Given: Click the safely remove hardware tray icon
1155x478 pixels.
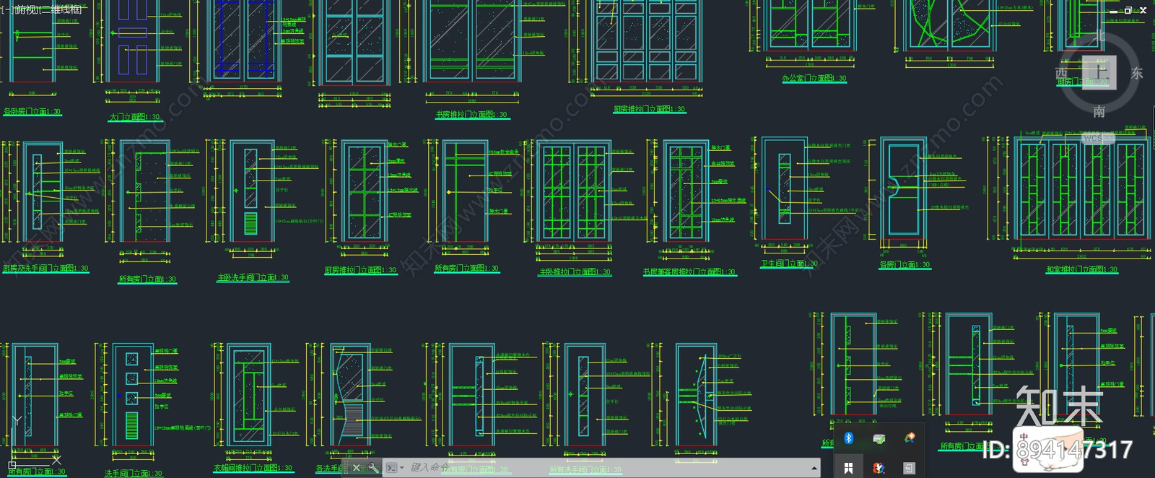Looking at the screenshot, I should (x=879, y=438).
